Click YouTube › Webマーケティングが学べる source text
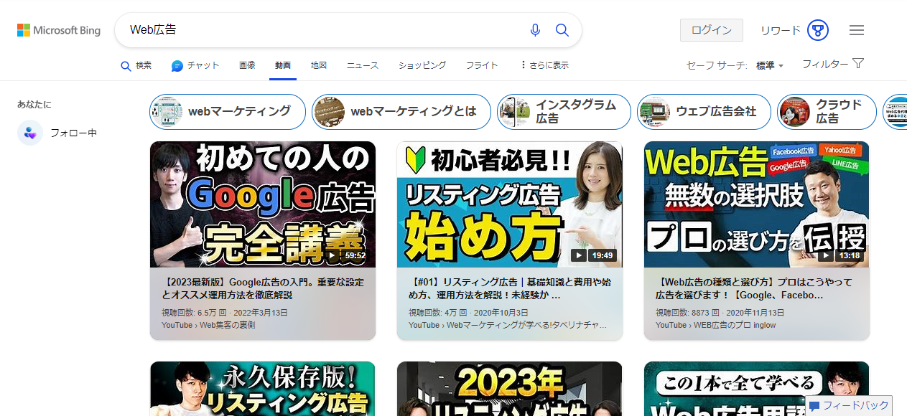This screenshot has width=907, height=416. tap(507, 325)
